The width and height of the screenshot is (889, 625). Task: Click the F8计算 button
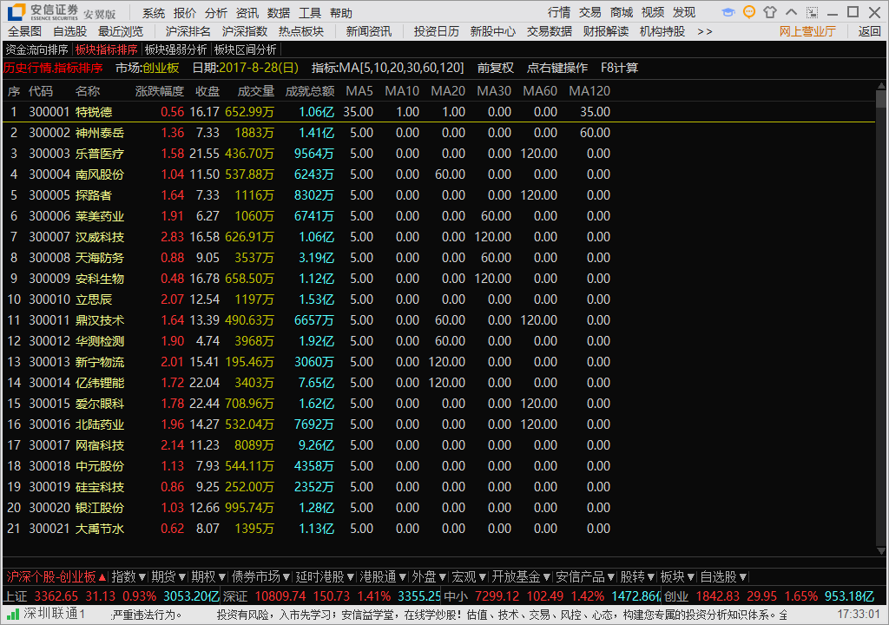(620, 68)
